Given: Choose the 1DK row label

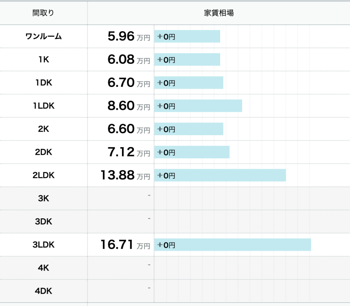Looking at the screenshot, I should coord(43,83).
